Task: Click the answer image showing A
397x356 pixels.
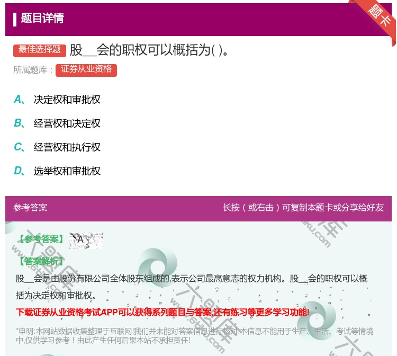Action: point(86,240)
